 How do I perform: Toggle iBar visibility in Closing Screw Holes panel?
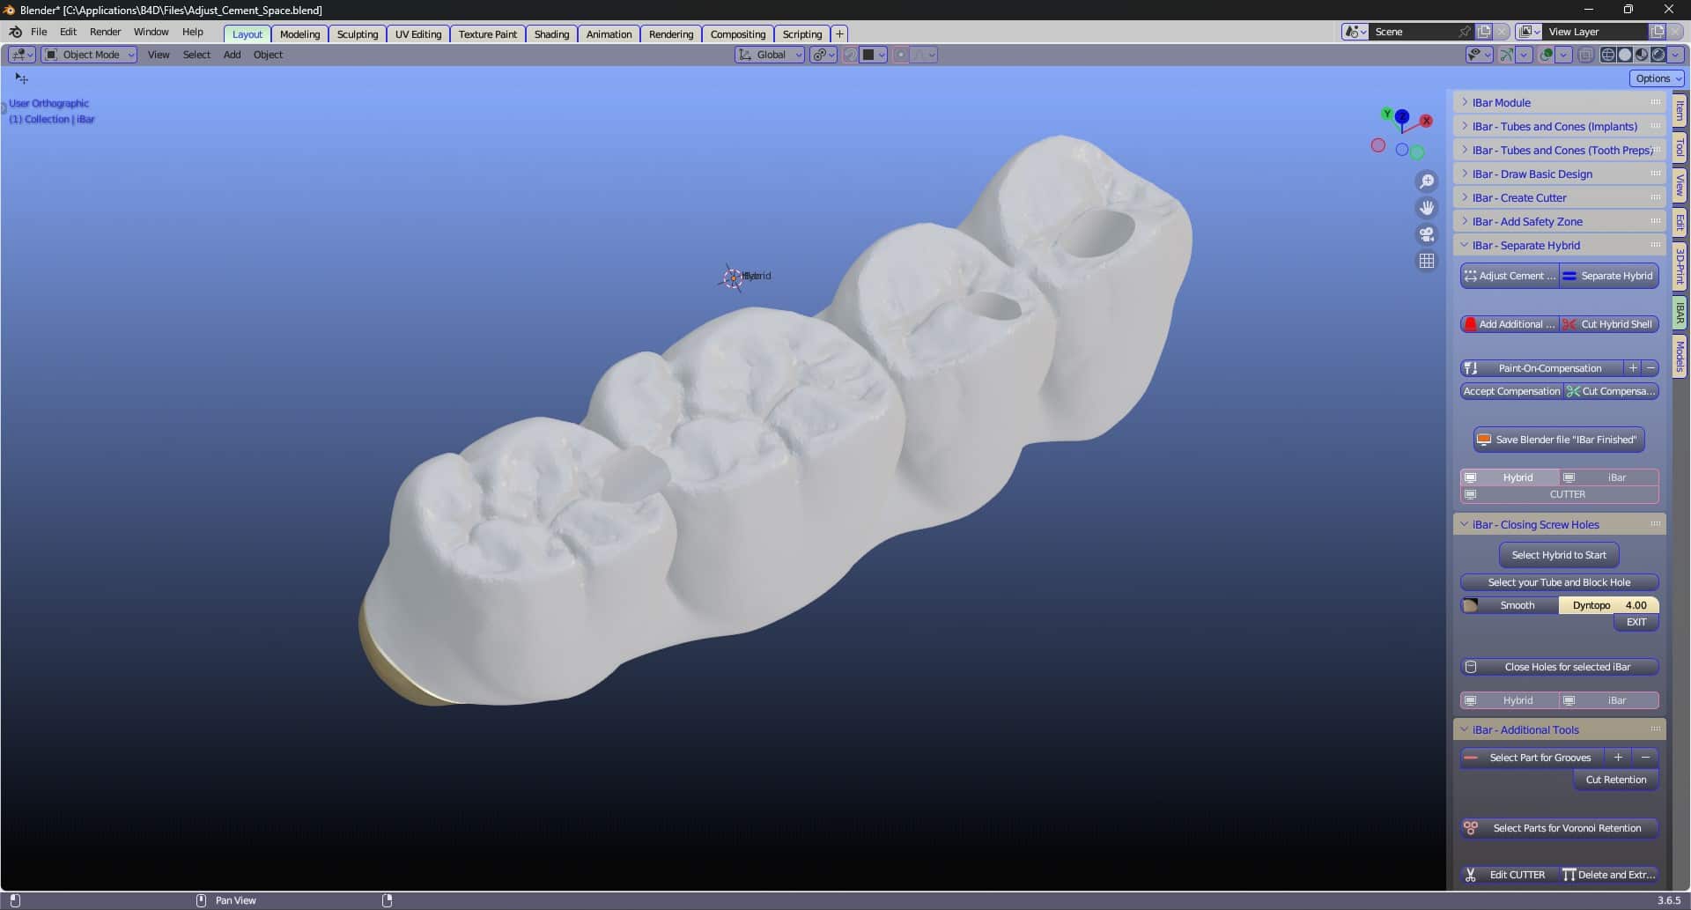(1609, 700)
